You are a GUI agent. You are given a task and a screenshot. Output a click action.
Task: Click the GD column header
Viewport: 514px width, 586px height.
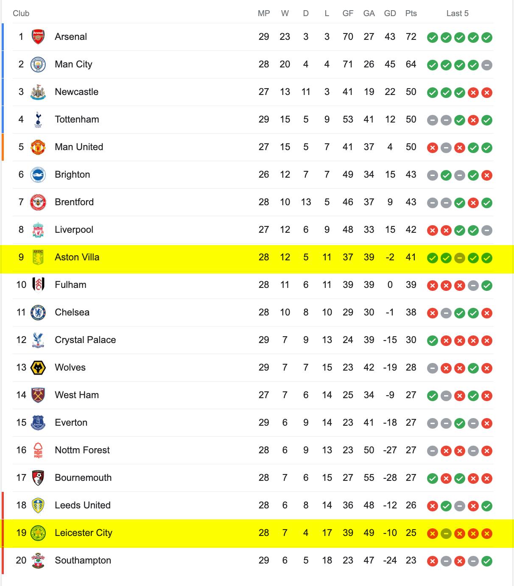pyautogui.click(x=390, y=14)
